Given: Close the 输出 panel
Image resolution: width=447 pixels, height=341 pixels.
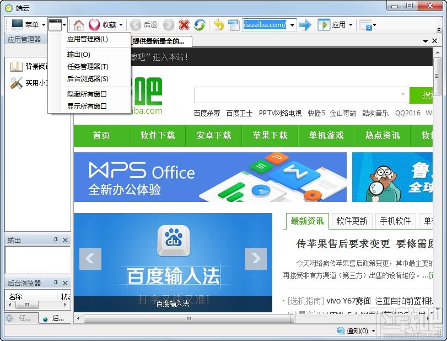Looking at the screenshot, I should click(x=65, y=240).
